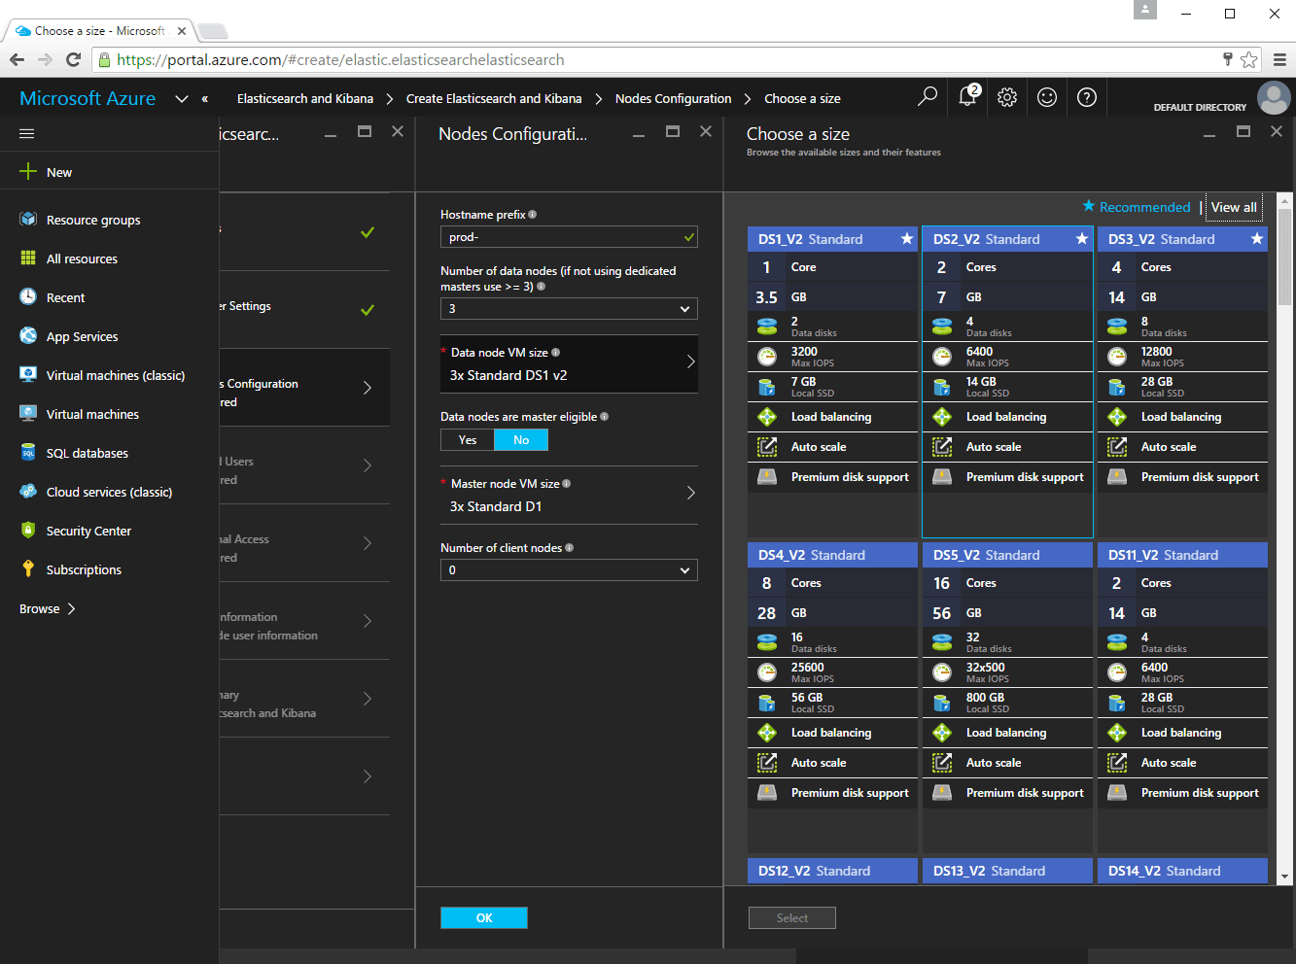
Task: Collapse breadcrumb with double chevron
Action: [205, 98]
